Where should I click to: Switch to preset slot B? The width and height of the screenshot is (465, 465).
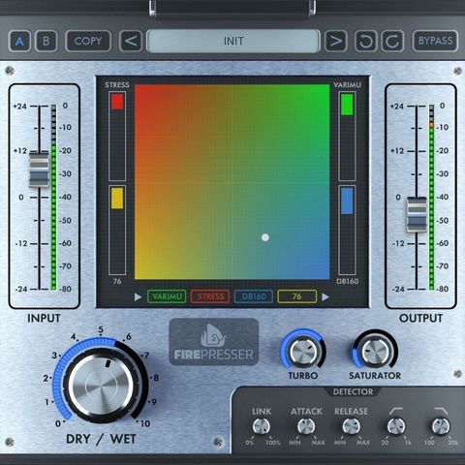pos(46,41)
